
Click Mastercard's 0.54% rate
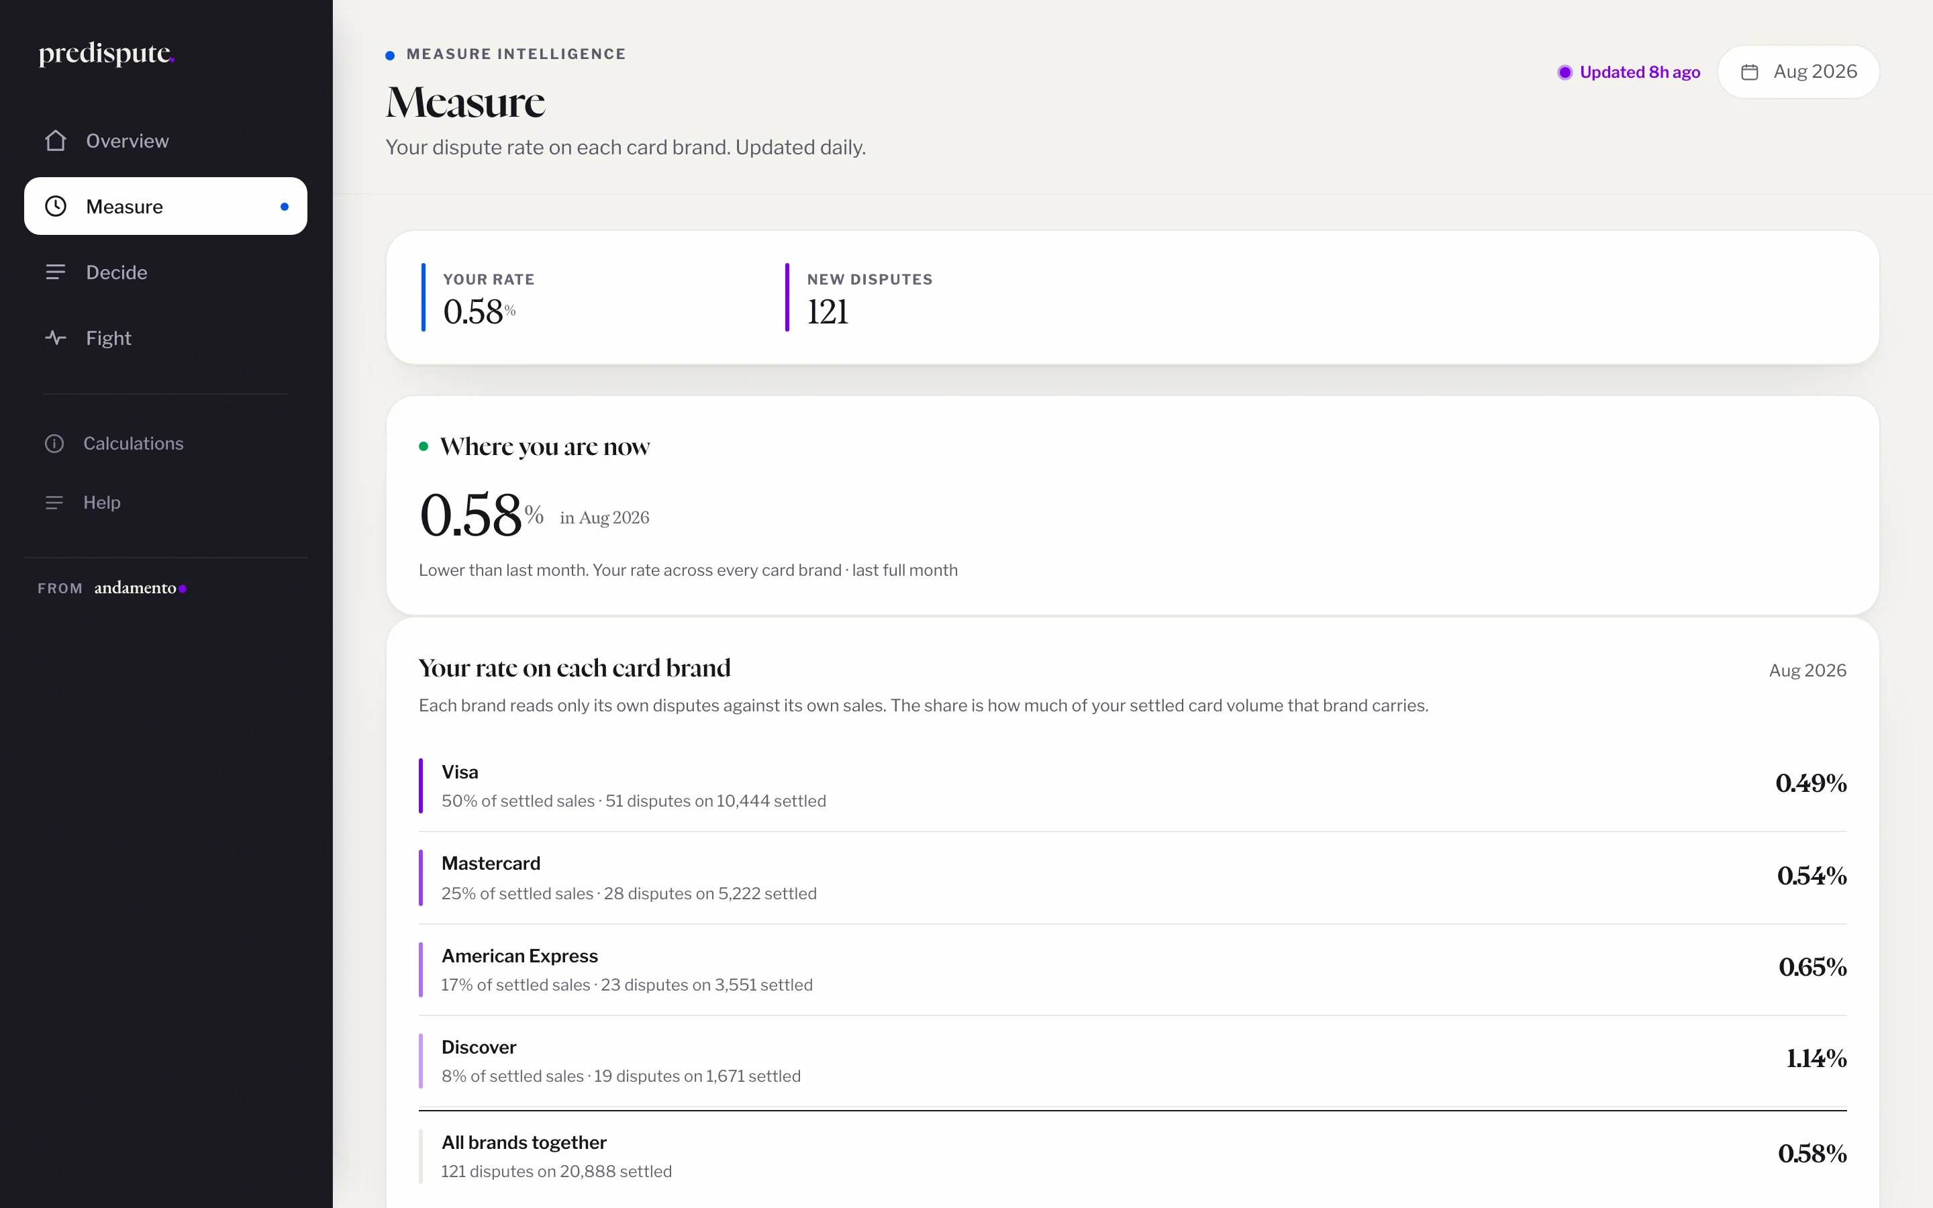(1812, 876)
